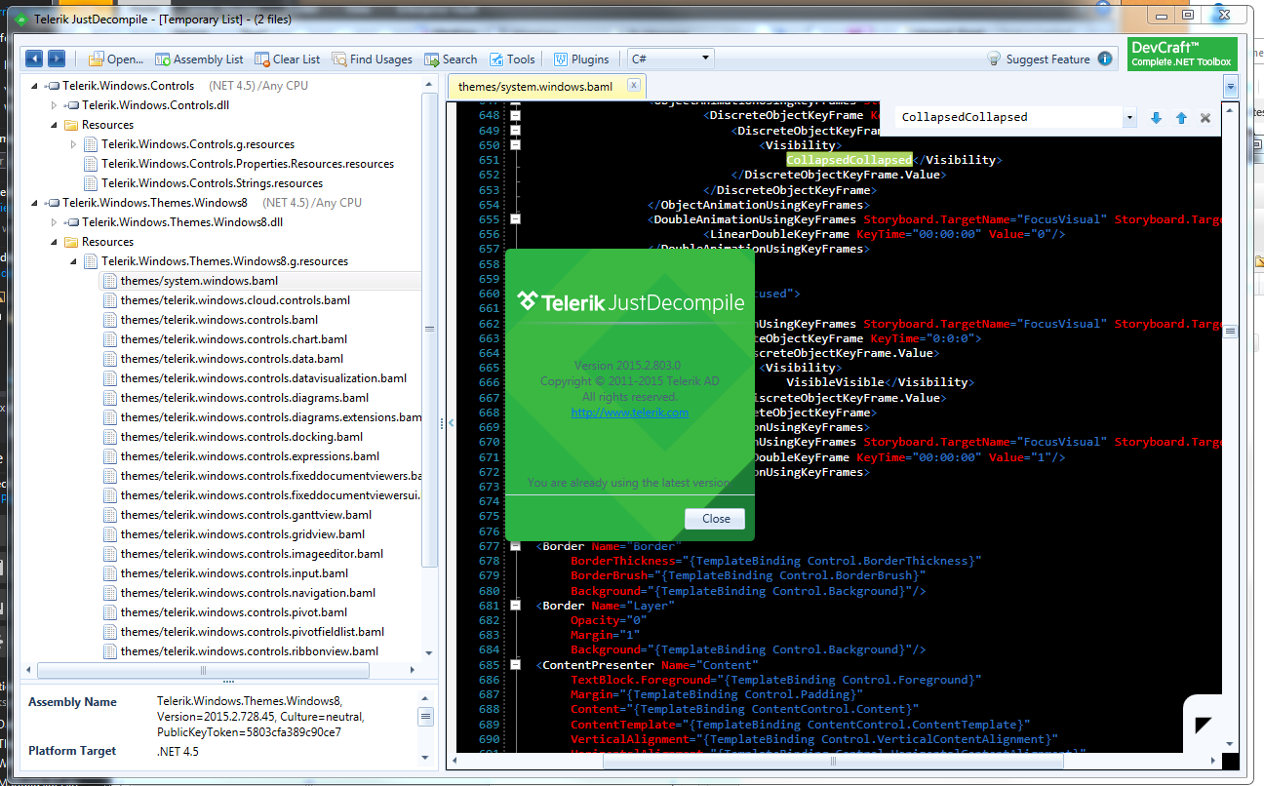Screen dimensions: 1264x786
Task: Launch Find Usages from the toolbar
Action: [373, 59]
